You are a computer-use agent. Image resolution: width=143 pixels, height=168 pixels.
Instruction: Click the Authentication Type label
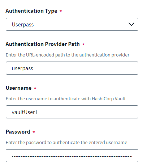coord(31,11)
